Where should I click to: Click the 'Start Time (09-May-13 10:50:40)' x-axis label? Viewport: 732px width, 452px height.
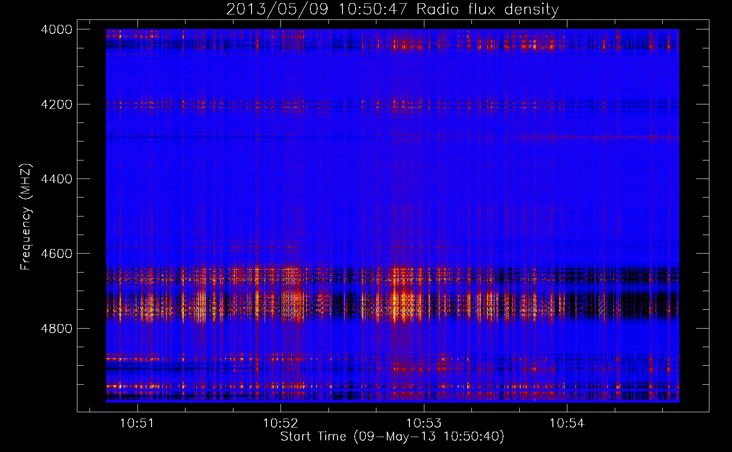392,437
